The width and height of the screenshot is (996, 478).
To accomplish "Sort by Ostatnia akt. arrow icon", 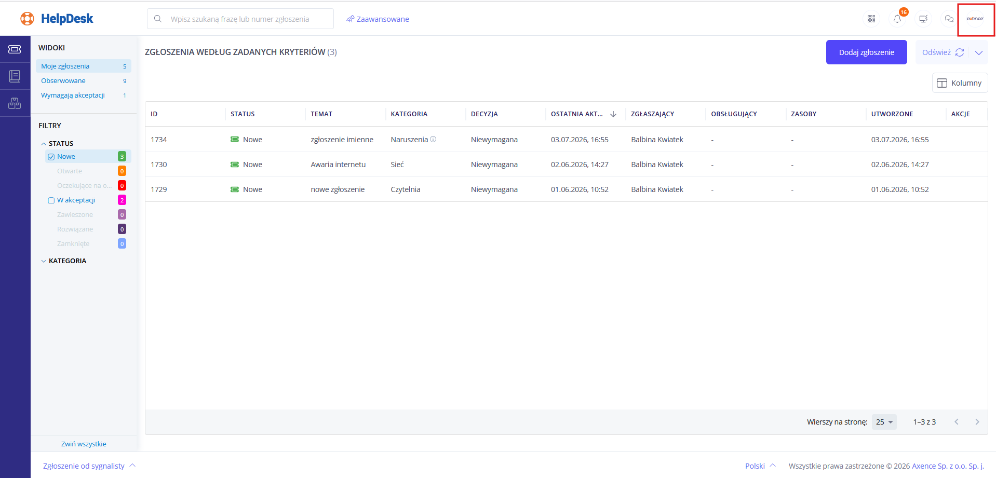I will point(613,114).
